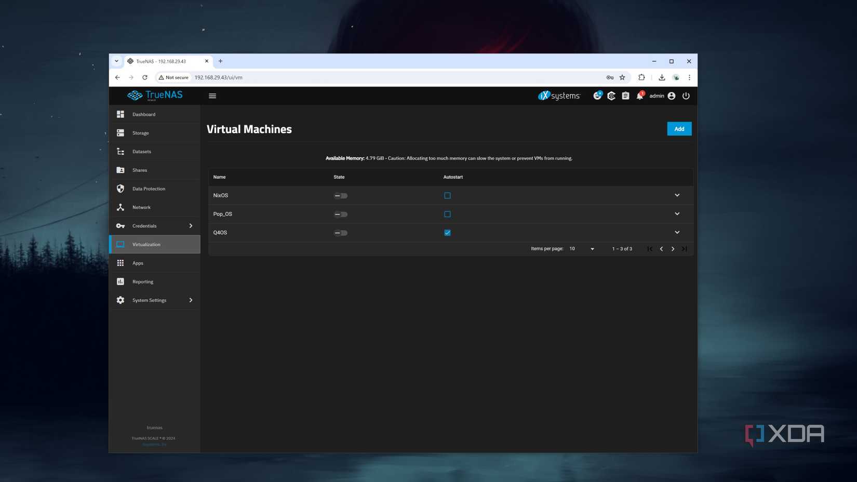Click the browser address bar URL
The image size is (857, 482).
point(218,77)
